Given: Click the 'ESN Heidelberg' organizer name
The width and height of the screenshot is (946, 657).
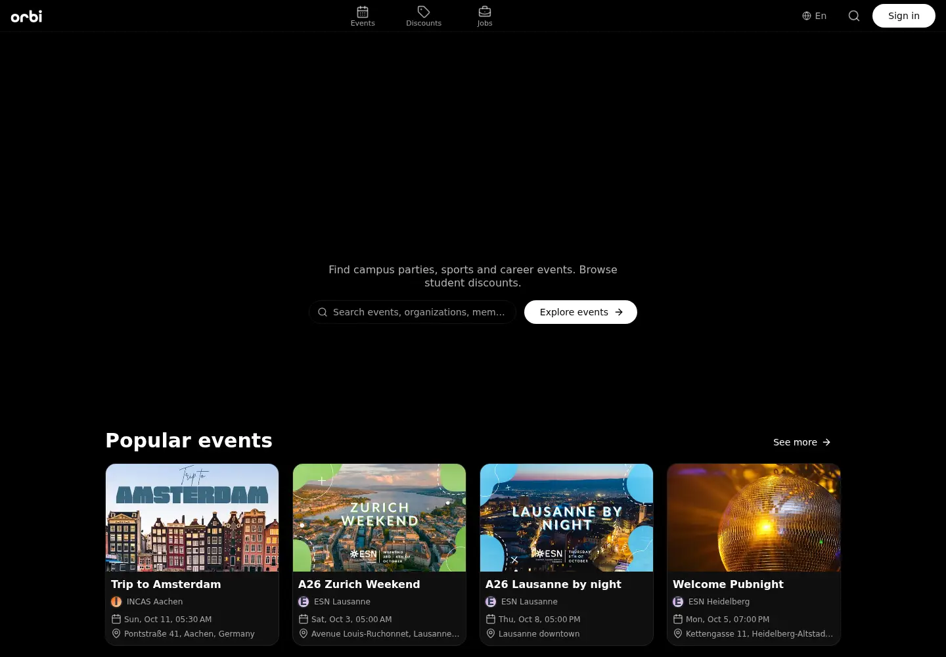Looking at the screenshot, I should tap(719, 602).
